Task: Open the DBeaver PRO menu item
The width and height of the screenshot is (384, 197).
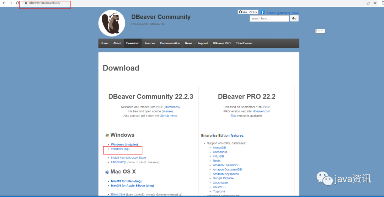Action: 222,43
